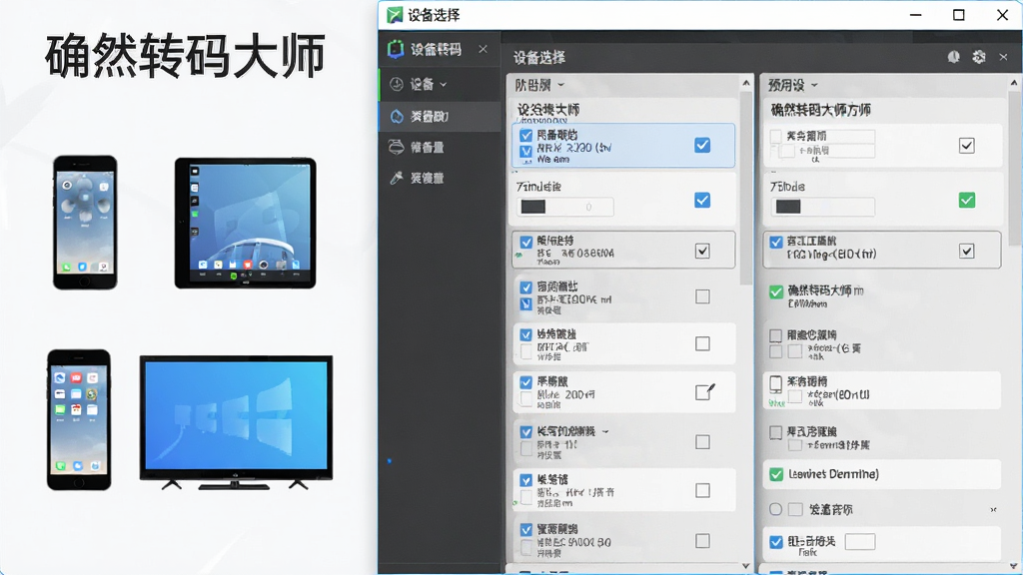1023x575 pixels.
Task: Select the radio button in the right panel
Action: 775,509
